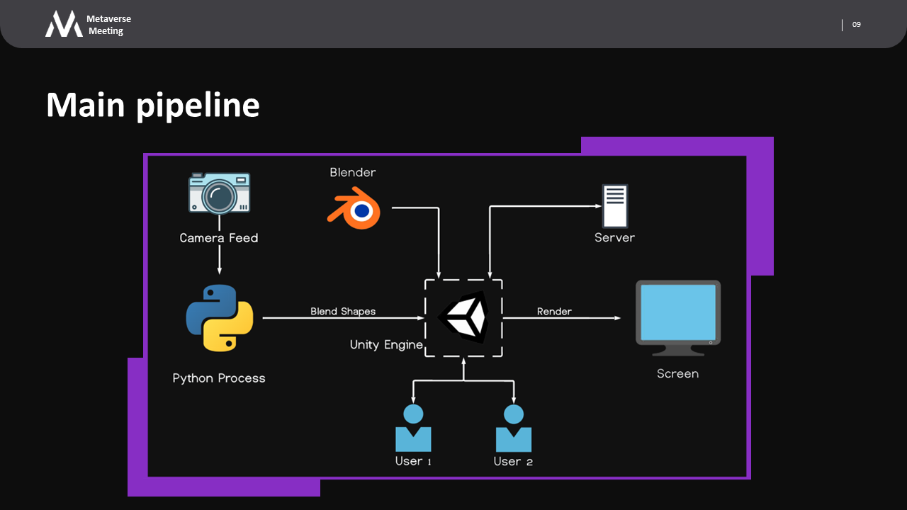Select the "Blender" text label
Image resolution: width=907 pixels, height=510 pixels.
353,172
